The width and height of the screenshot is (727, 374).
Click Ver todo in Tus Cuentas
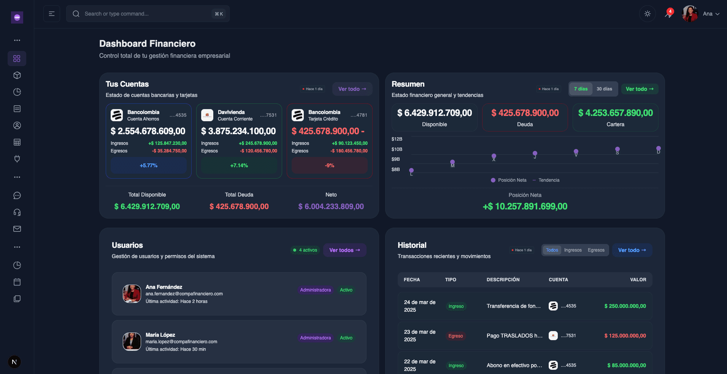click(x=352, y=89)
